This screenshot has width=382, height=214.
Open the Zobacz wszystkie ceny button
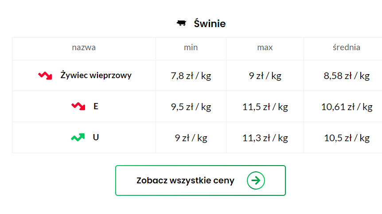point(200,181)
